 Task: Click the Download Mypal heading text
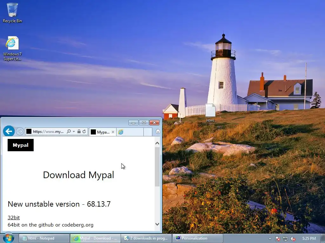[x=78, y=175]
